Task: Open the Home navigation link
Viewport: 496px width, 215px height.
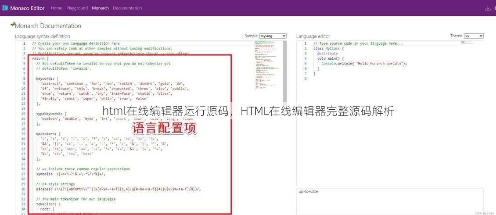Action: tap(56, 8)
